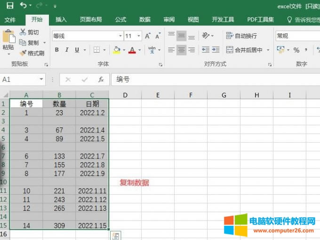The width and height of the screenshot is (320, 240).
Task: Open the Quick Analysis icon below the data
Action: click(115, 235)
